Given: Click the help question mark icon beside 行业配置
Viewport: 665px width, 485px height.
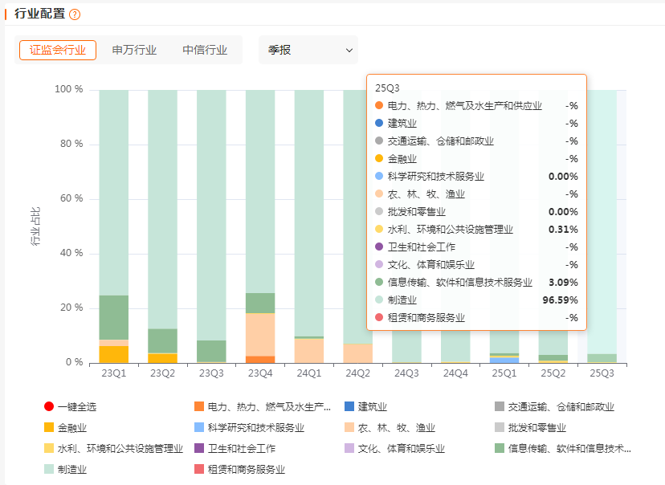Looking at the screenshot, I should (75, 14).
